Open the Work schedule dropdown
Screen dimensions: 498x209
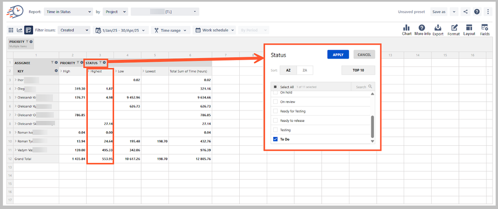[214, 30]
